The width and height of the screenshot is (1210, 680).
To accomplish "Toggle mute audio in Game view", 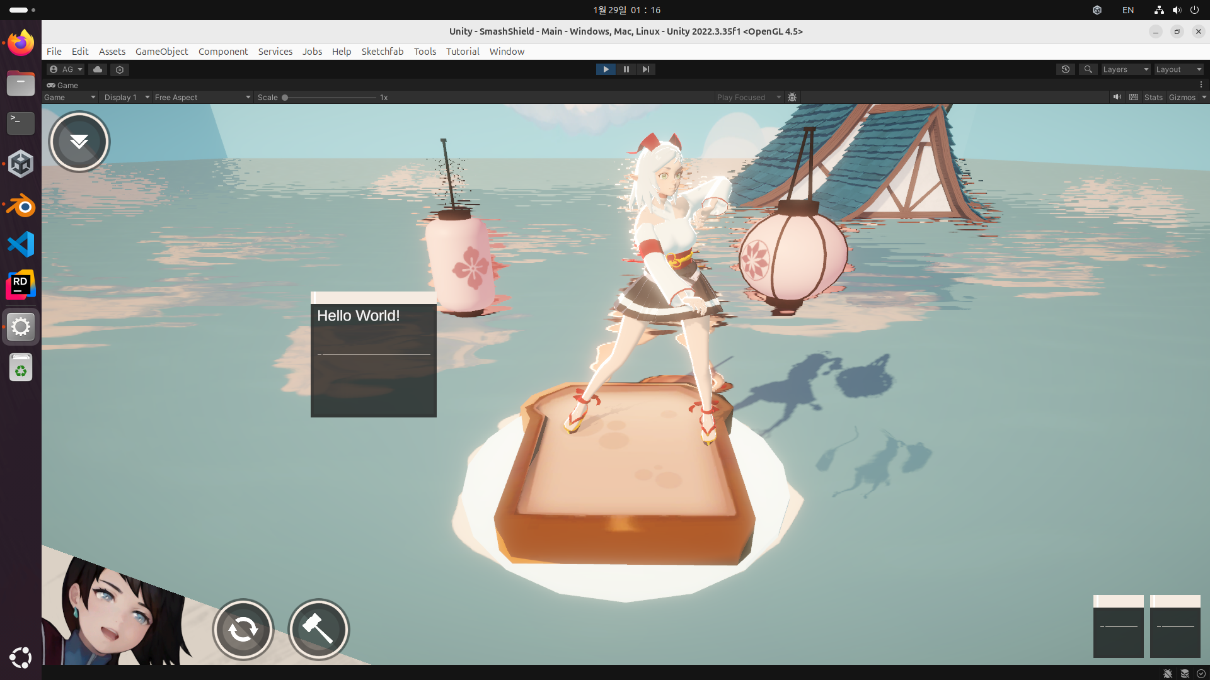I will [x=1117, y=97].
